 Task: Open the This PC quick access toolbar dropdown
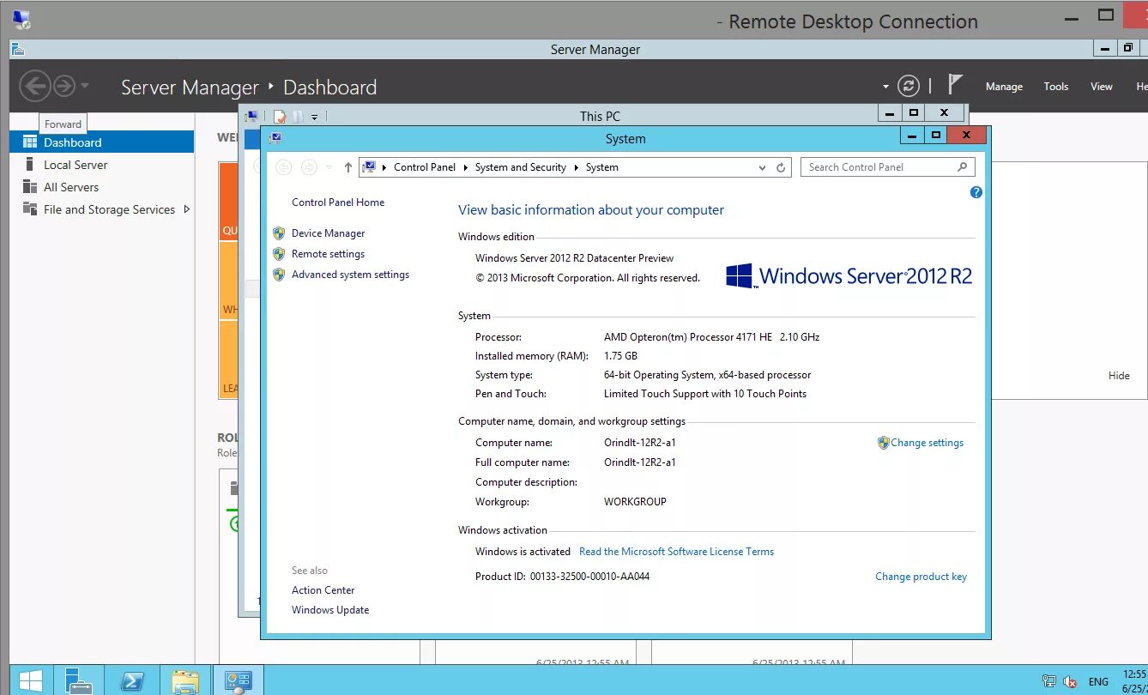(x=314, y=117)
